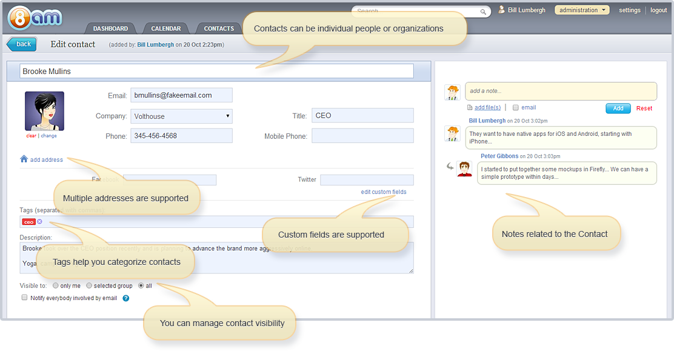Viewport: 674px width, 351px height.
Task: Switch to the Calendar tab
Action: coord(166,27)
